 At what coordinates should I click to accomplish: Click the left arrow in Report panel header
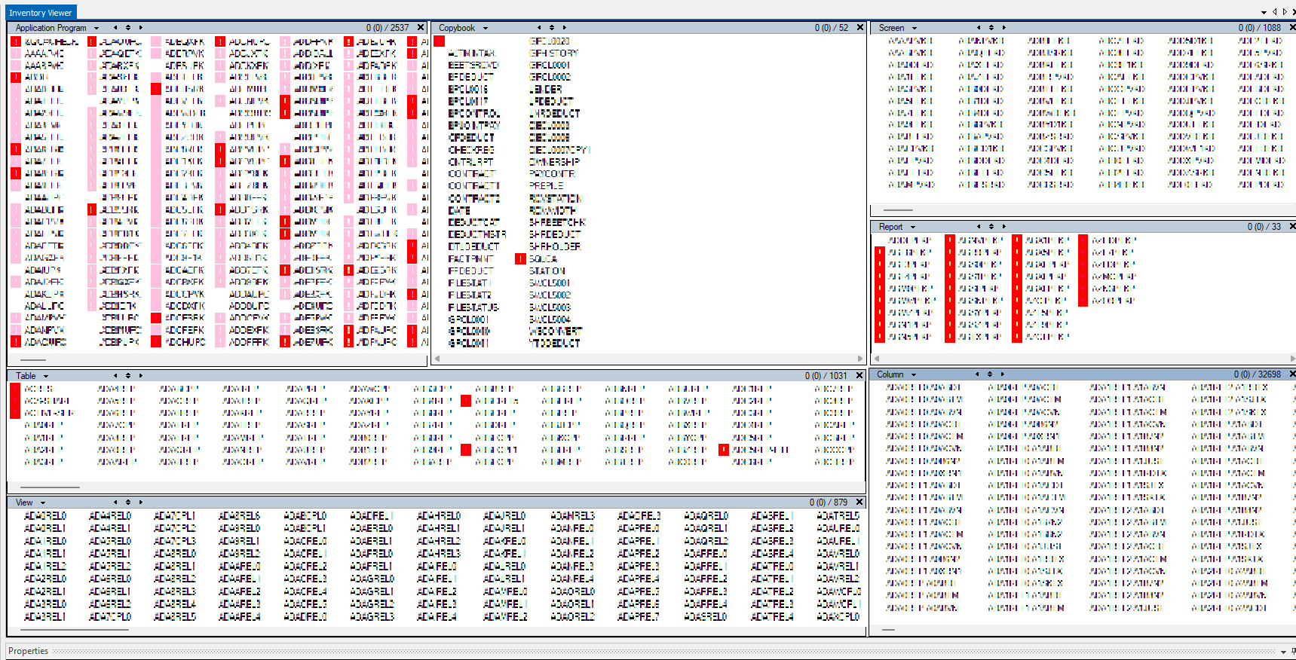(x=979, y=227)
